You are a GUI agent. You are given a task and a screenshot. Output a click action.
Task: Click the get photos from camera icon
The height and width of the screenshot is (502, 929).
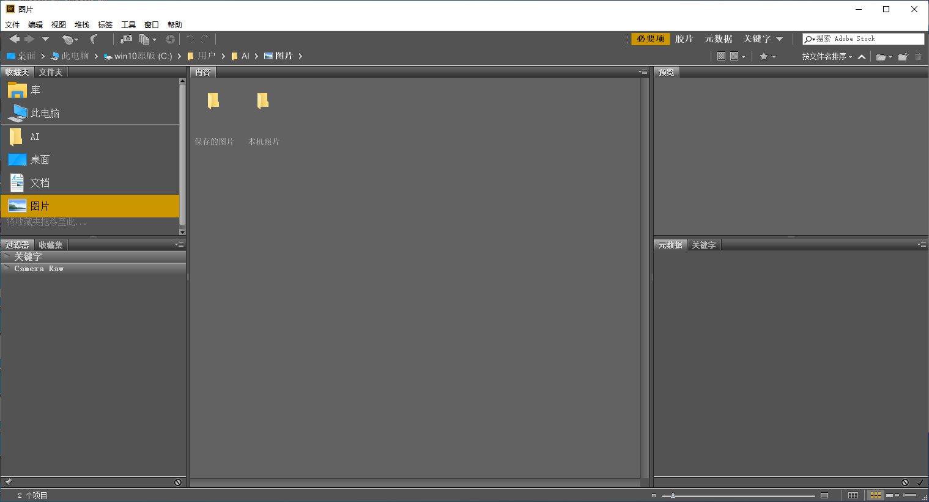126,39
